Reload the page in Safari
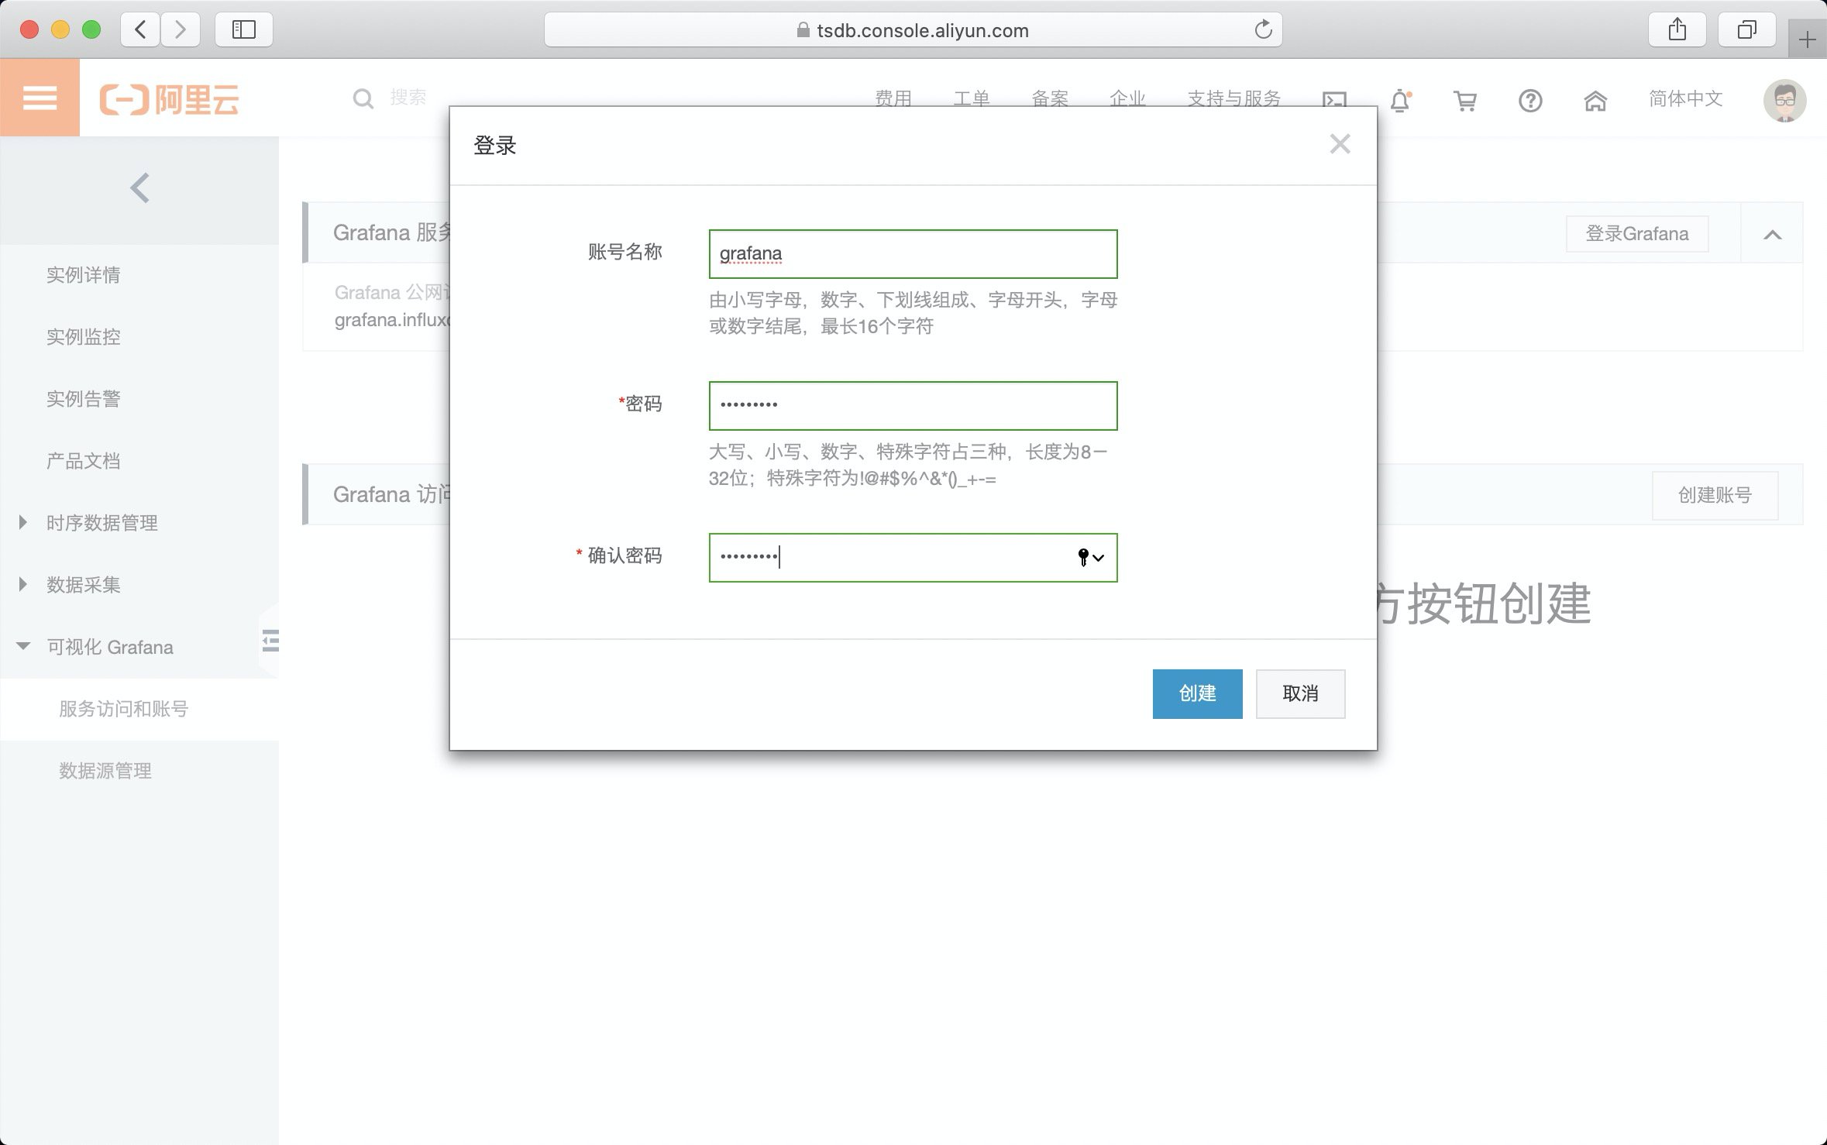The height and width of the screenshot is (1145, 1827). (x=1263, y=29)
